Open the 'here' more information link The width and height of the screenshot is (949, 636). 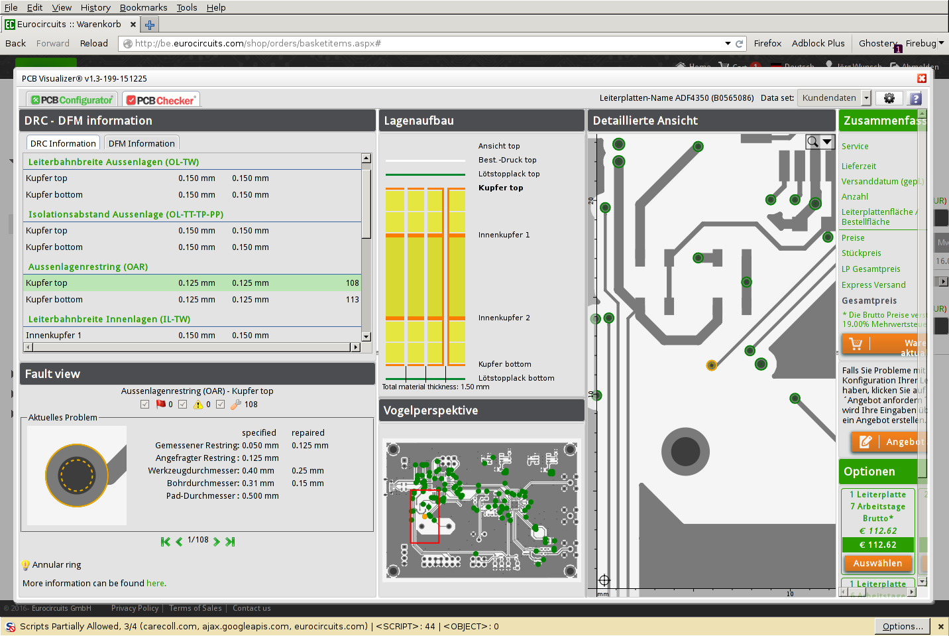(156, 584)
